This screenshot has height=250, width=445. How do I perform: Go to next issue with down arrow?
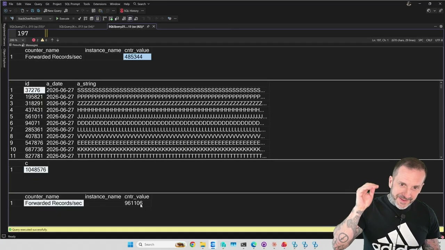coord(58,40)
